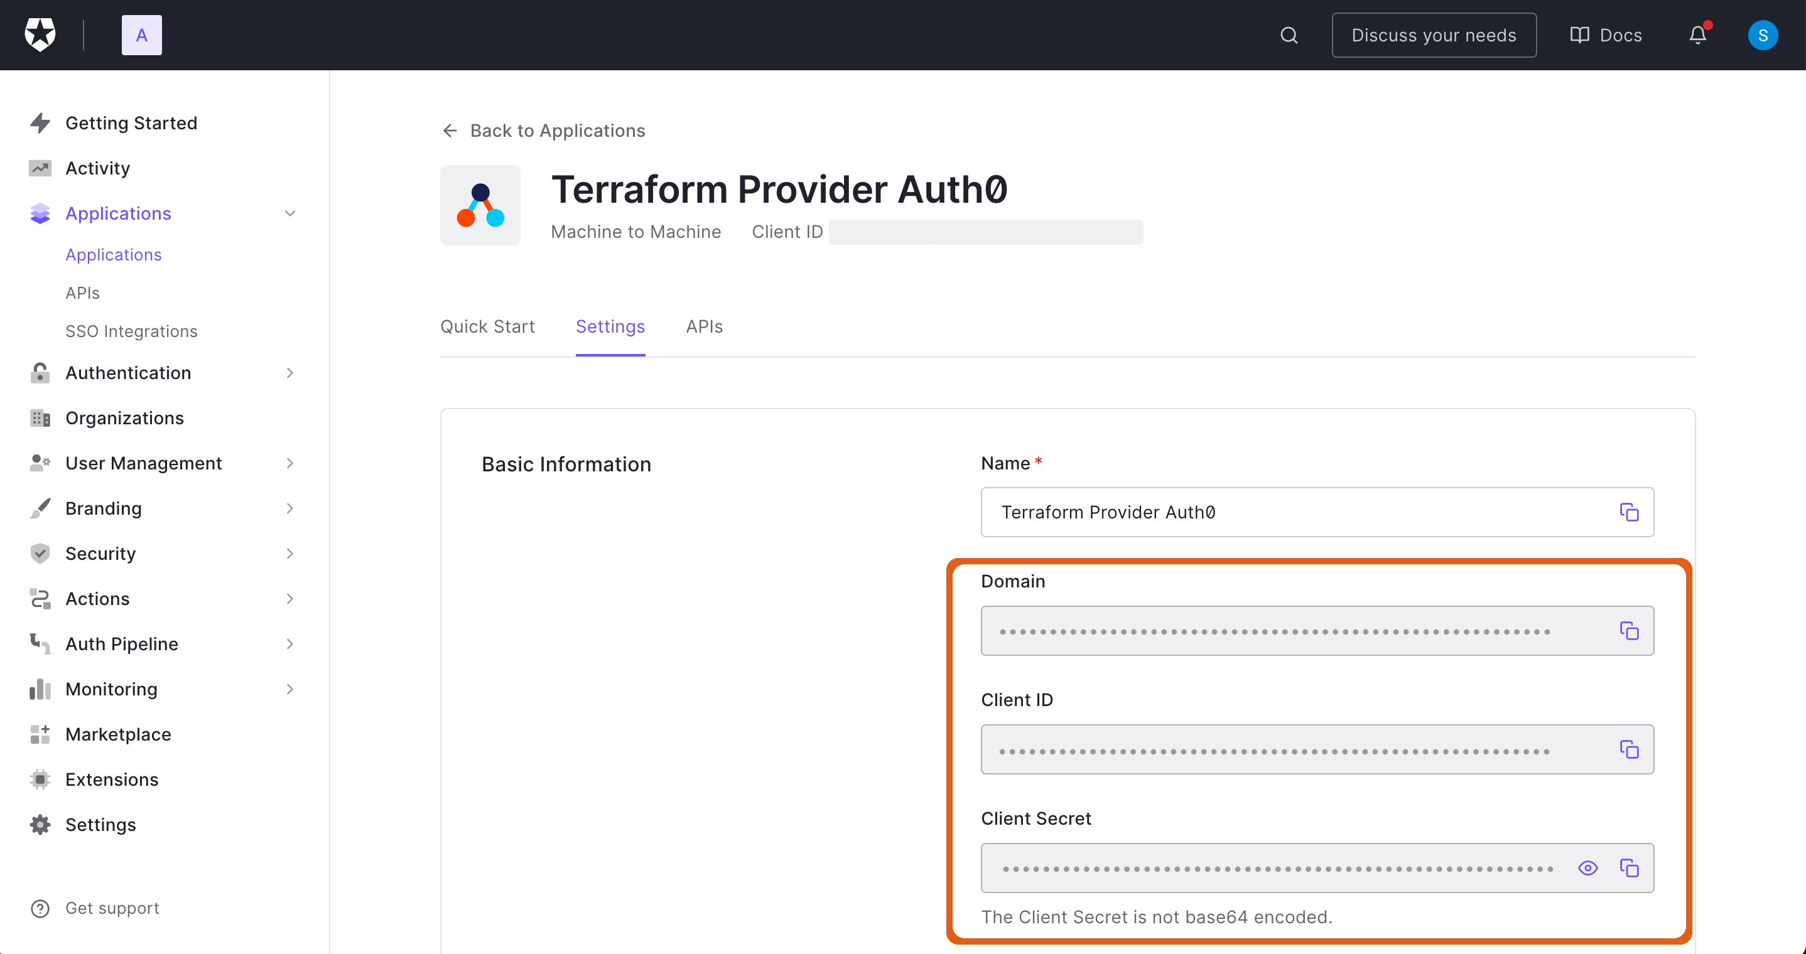This screenshot has width=1806, height=954.
Task: Open Getting Started page
Action: 131,122
